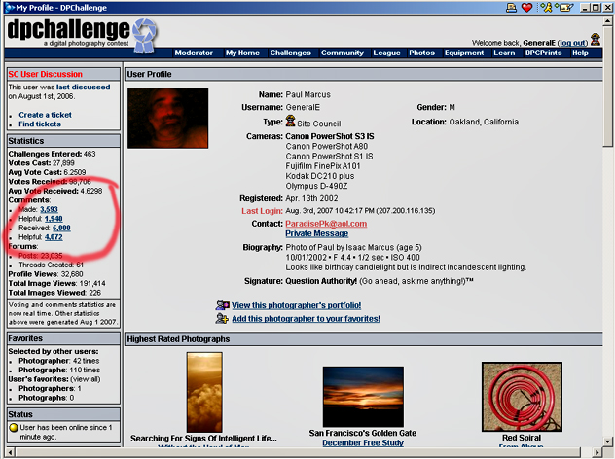Click the Canon PowerShot S3 IS camera text
Viewport: 615px width, 459px height.
pyautogui.click(x=330, y=136)
